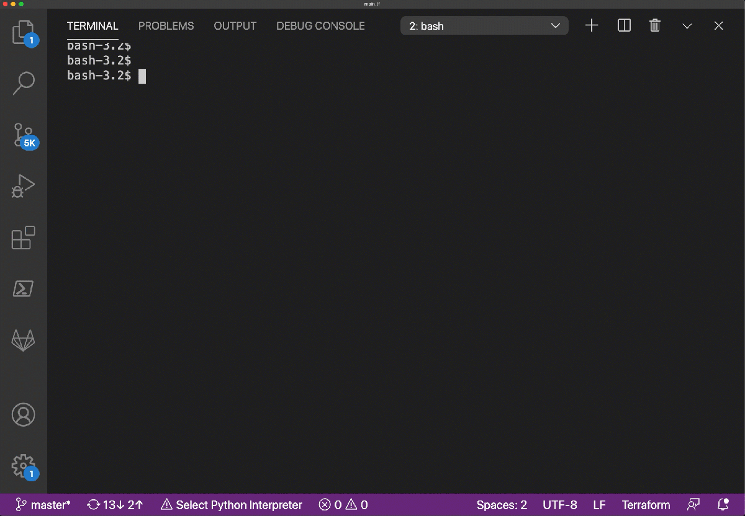Open errors and warnings count
The height and width of the screenshot is (516, 745).
tap(343, 505)
